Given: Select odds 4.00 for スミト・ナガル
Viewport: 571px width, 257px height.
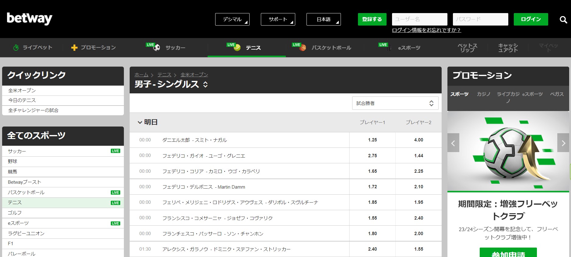Looking at the screenshot, I should pos(419,140).
